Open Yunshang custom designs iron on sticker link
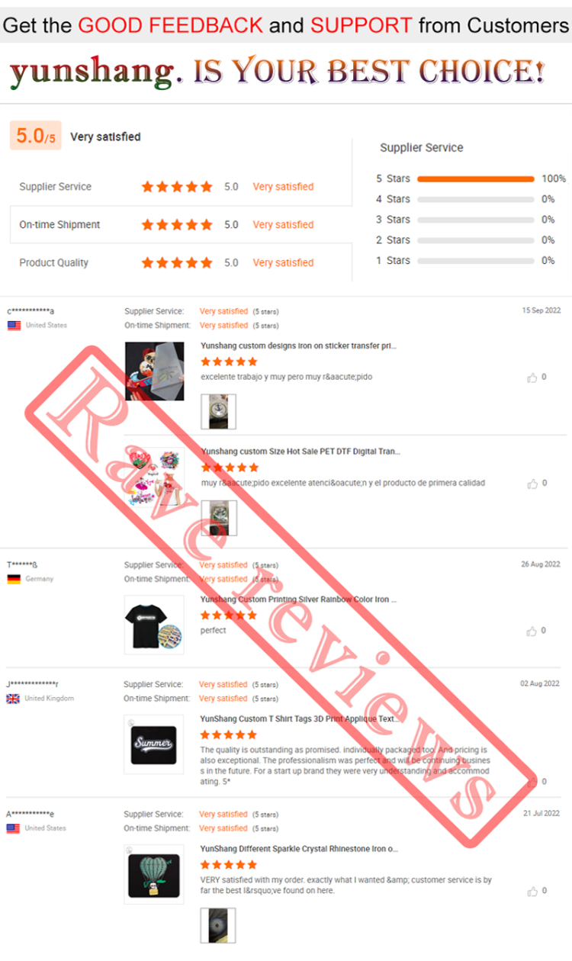Image resolution: width=572 pixels, height=961 pixels. point(298,346)
